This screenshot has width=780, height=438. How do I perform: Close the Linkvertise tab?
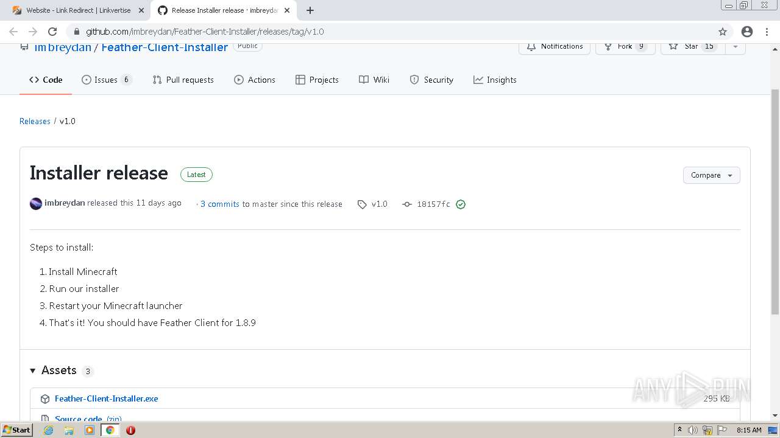tap(141, 10)
